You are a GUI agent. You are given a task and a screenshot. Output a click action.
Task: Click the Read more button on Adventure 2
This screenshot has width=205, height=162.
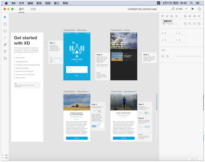(x=124, y=138)
